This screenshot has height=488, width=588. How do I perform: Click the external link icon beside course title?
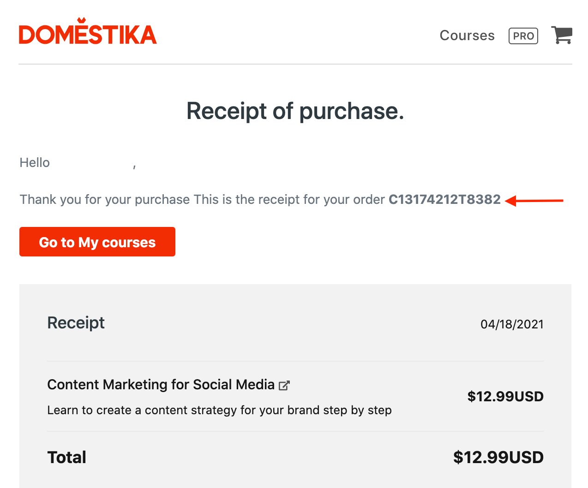pyautogui.click(x=284, y=385)
